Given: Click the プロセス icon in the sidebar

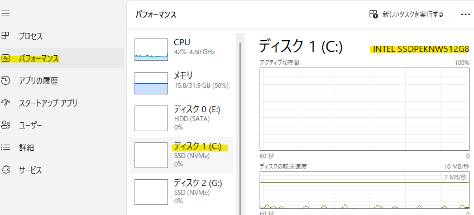Looking at the screenshot, I should pyautogui.click(x=6, y=36).
